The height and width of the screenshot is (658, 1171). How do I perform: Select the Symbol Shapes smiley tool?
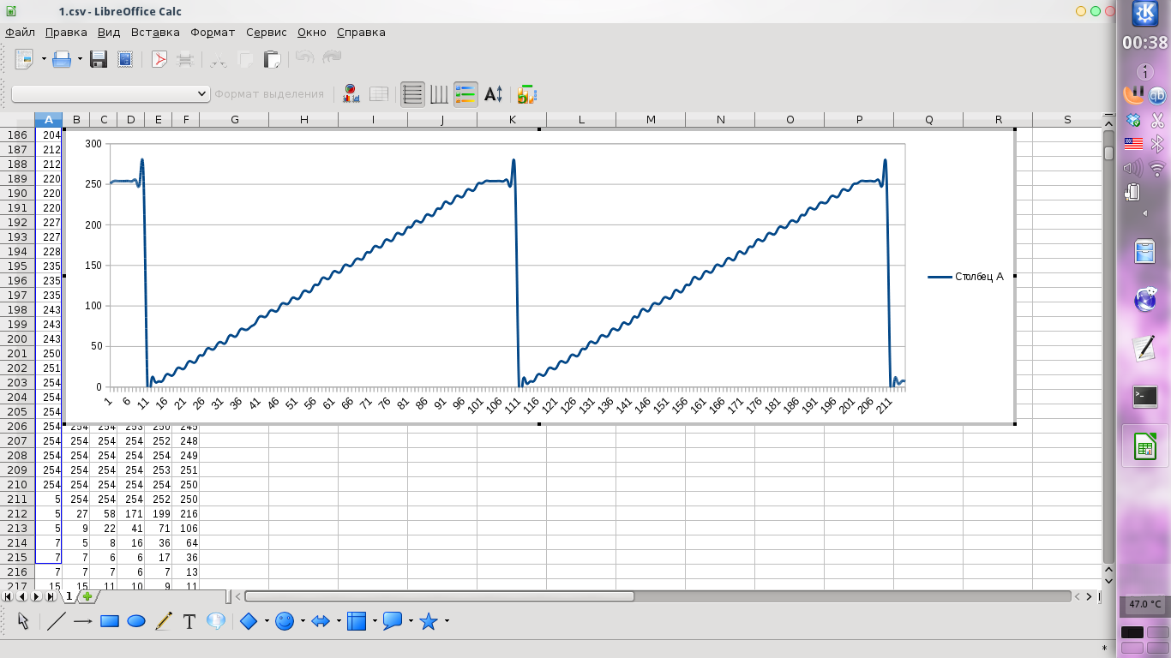point(285,621)
